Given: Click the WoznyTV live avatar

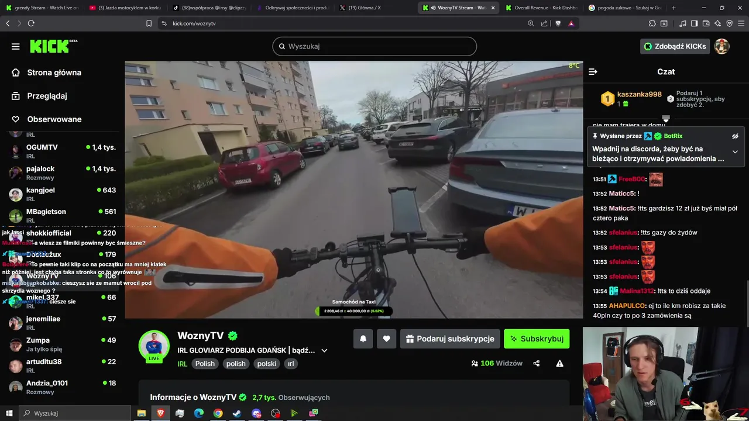Looking at the screenshot, I should 154,346.
